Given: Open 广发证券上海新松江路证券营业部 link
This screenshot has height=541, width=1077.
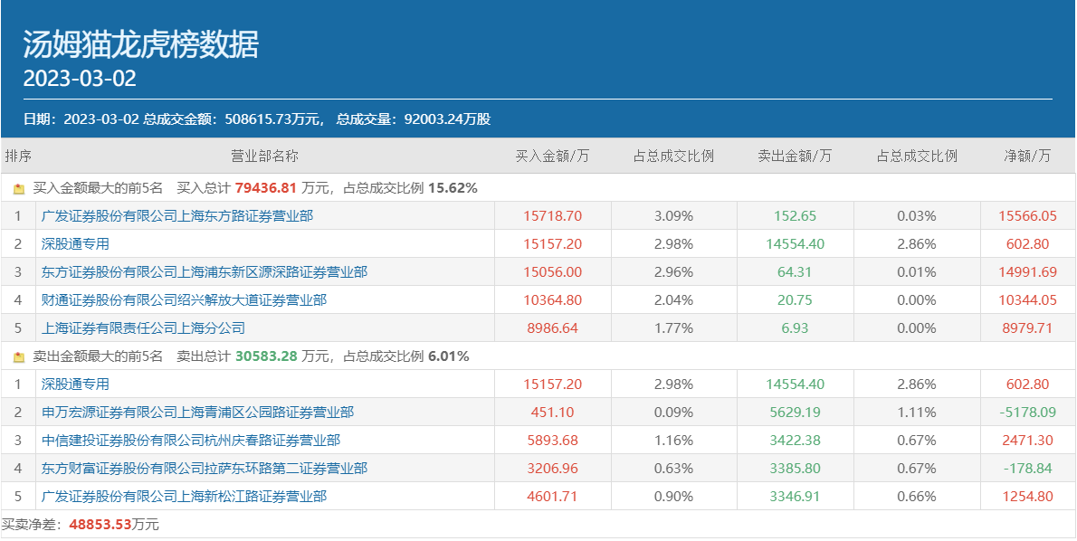Looking at the screenshot, I should click(184, 497).
